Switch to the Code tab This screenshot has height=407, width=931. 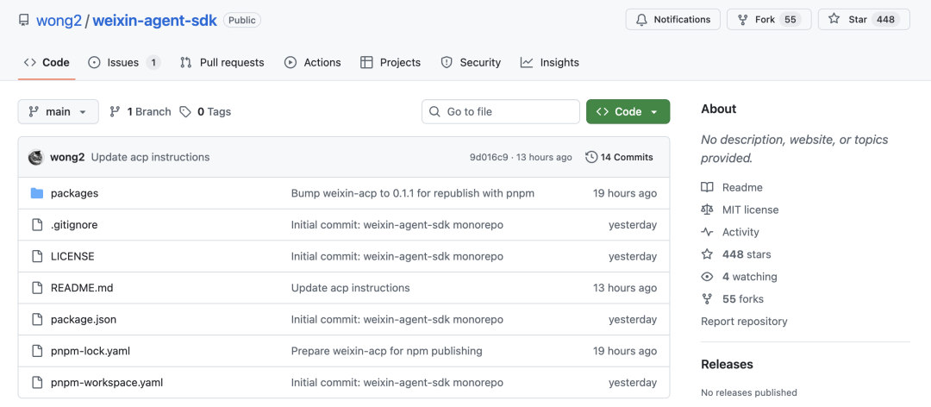coord(47,62)
